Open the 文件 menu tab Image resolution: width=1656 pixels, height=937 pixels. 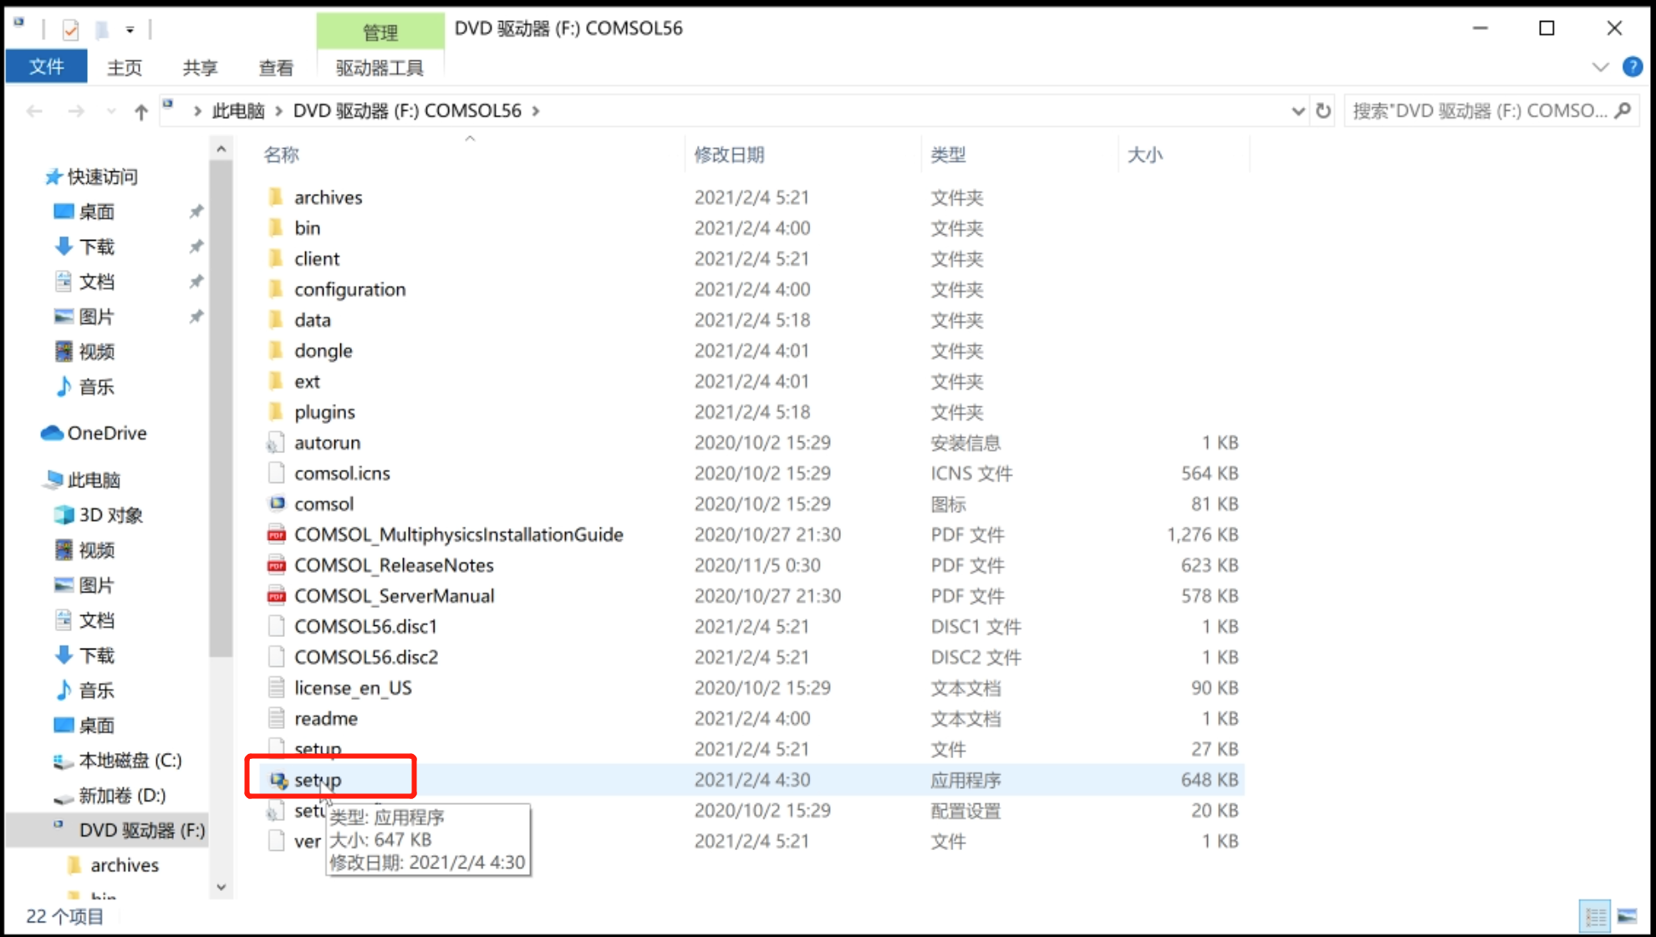46,67
